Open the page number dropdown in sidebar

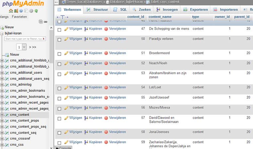click(22, 47)
